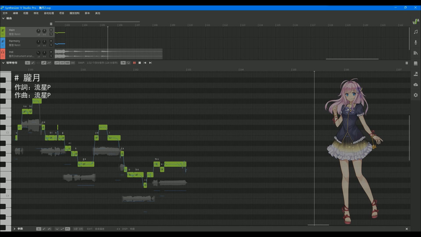Select the piano roll pencil tool

tap(33, 63)
